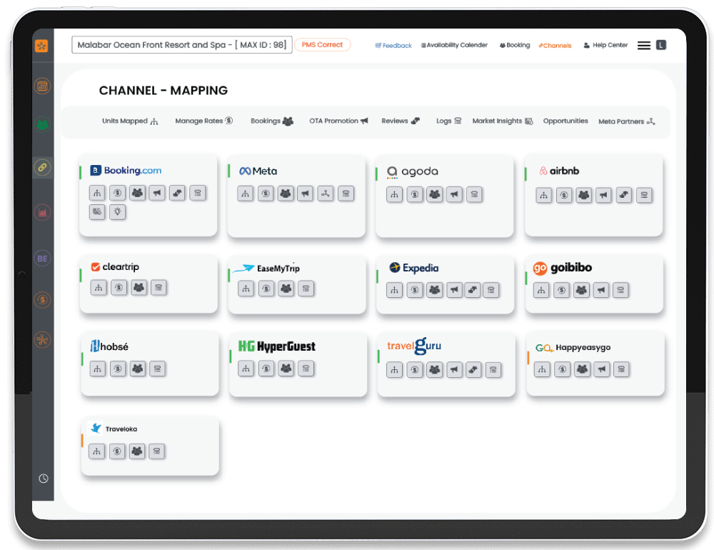
Task: Open the calendar icon in left sidebar
Action: click(42, 86)
